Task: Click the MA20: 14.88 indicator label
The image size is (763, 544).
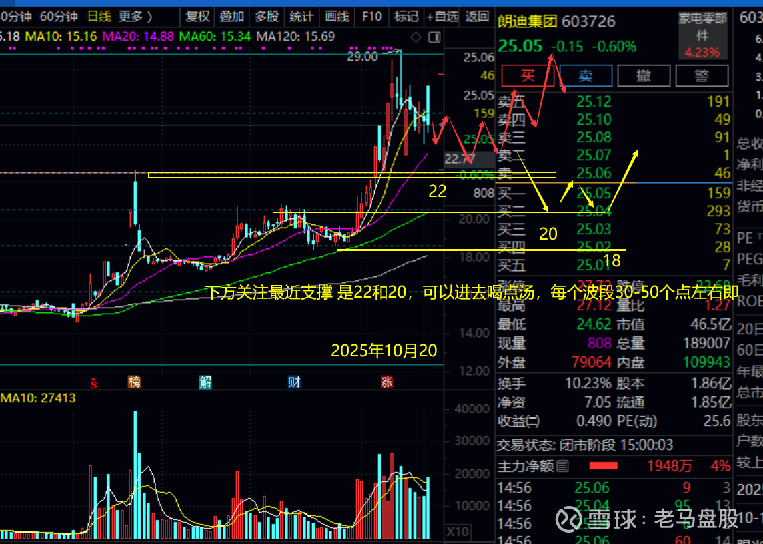Action: 138,37
